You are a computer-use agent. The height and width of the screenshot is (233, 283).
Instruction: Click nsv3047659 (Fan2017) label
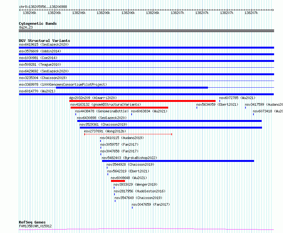(x=151, y=204)
